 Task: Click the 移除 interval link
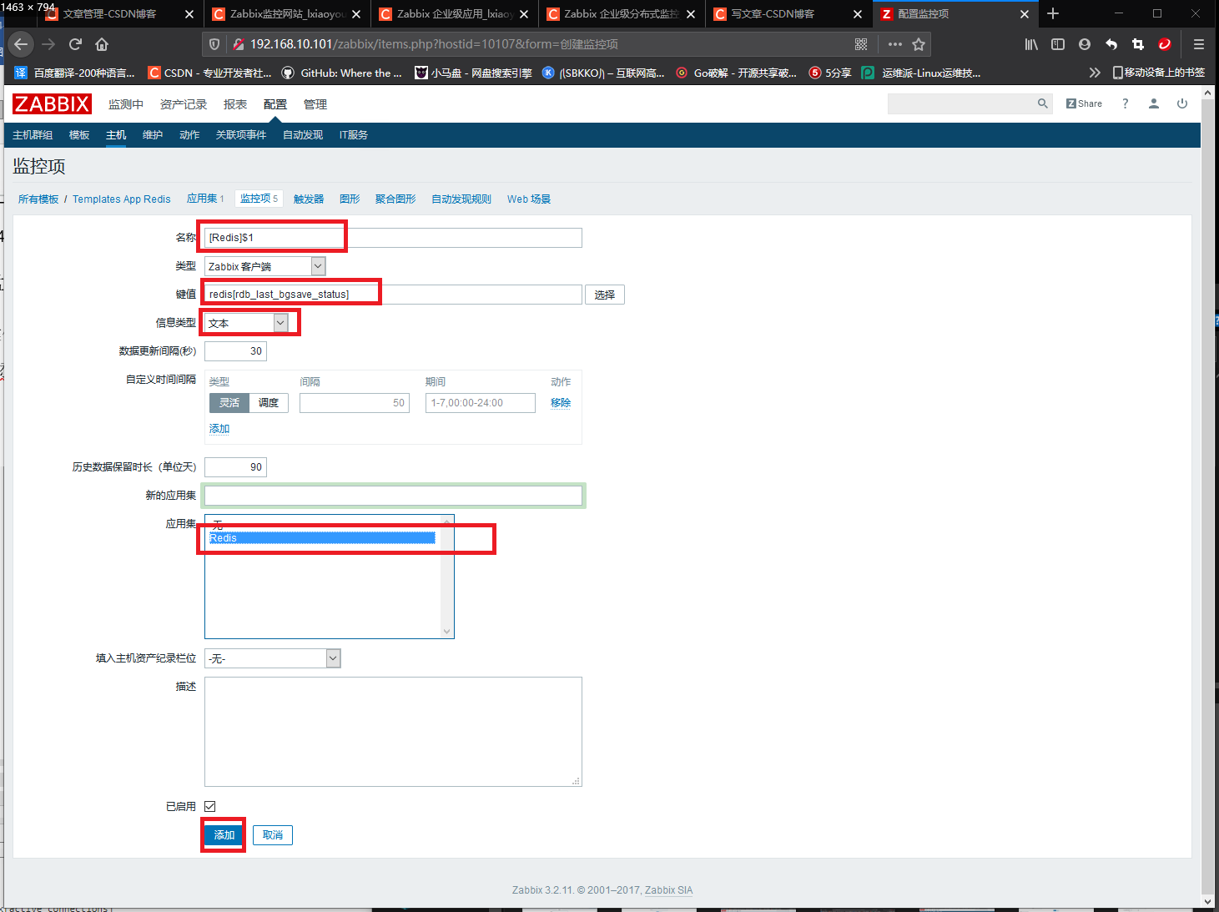[561, 403]
